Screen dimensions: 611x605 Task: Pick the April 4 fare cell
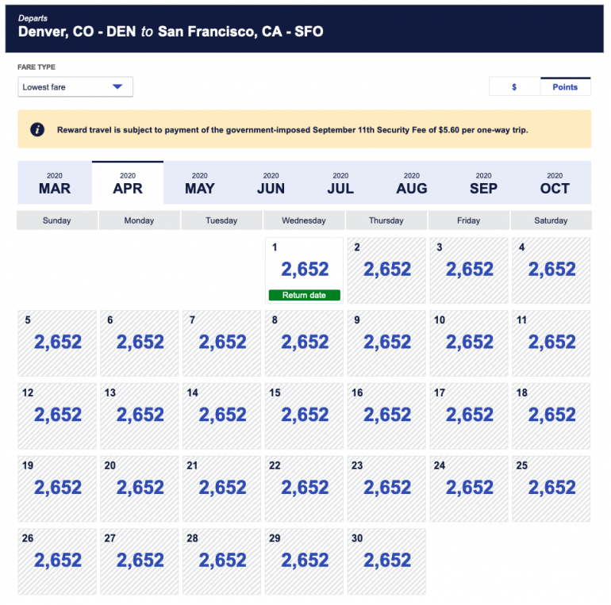pyautogui.click(x=551, y=270)
